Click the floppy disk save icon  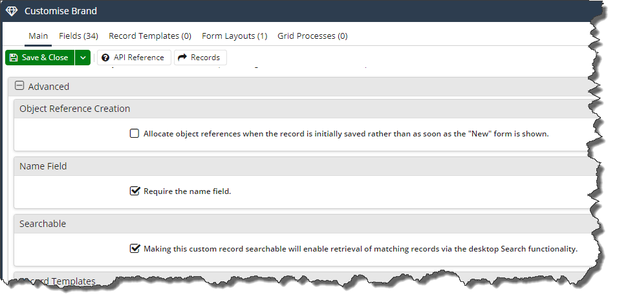[14, 58]
